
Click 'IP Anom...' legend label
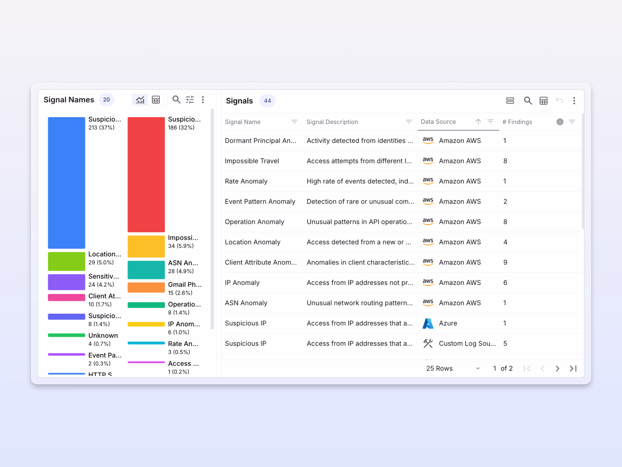coord(184,324)
